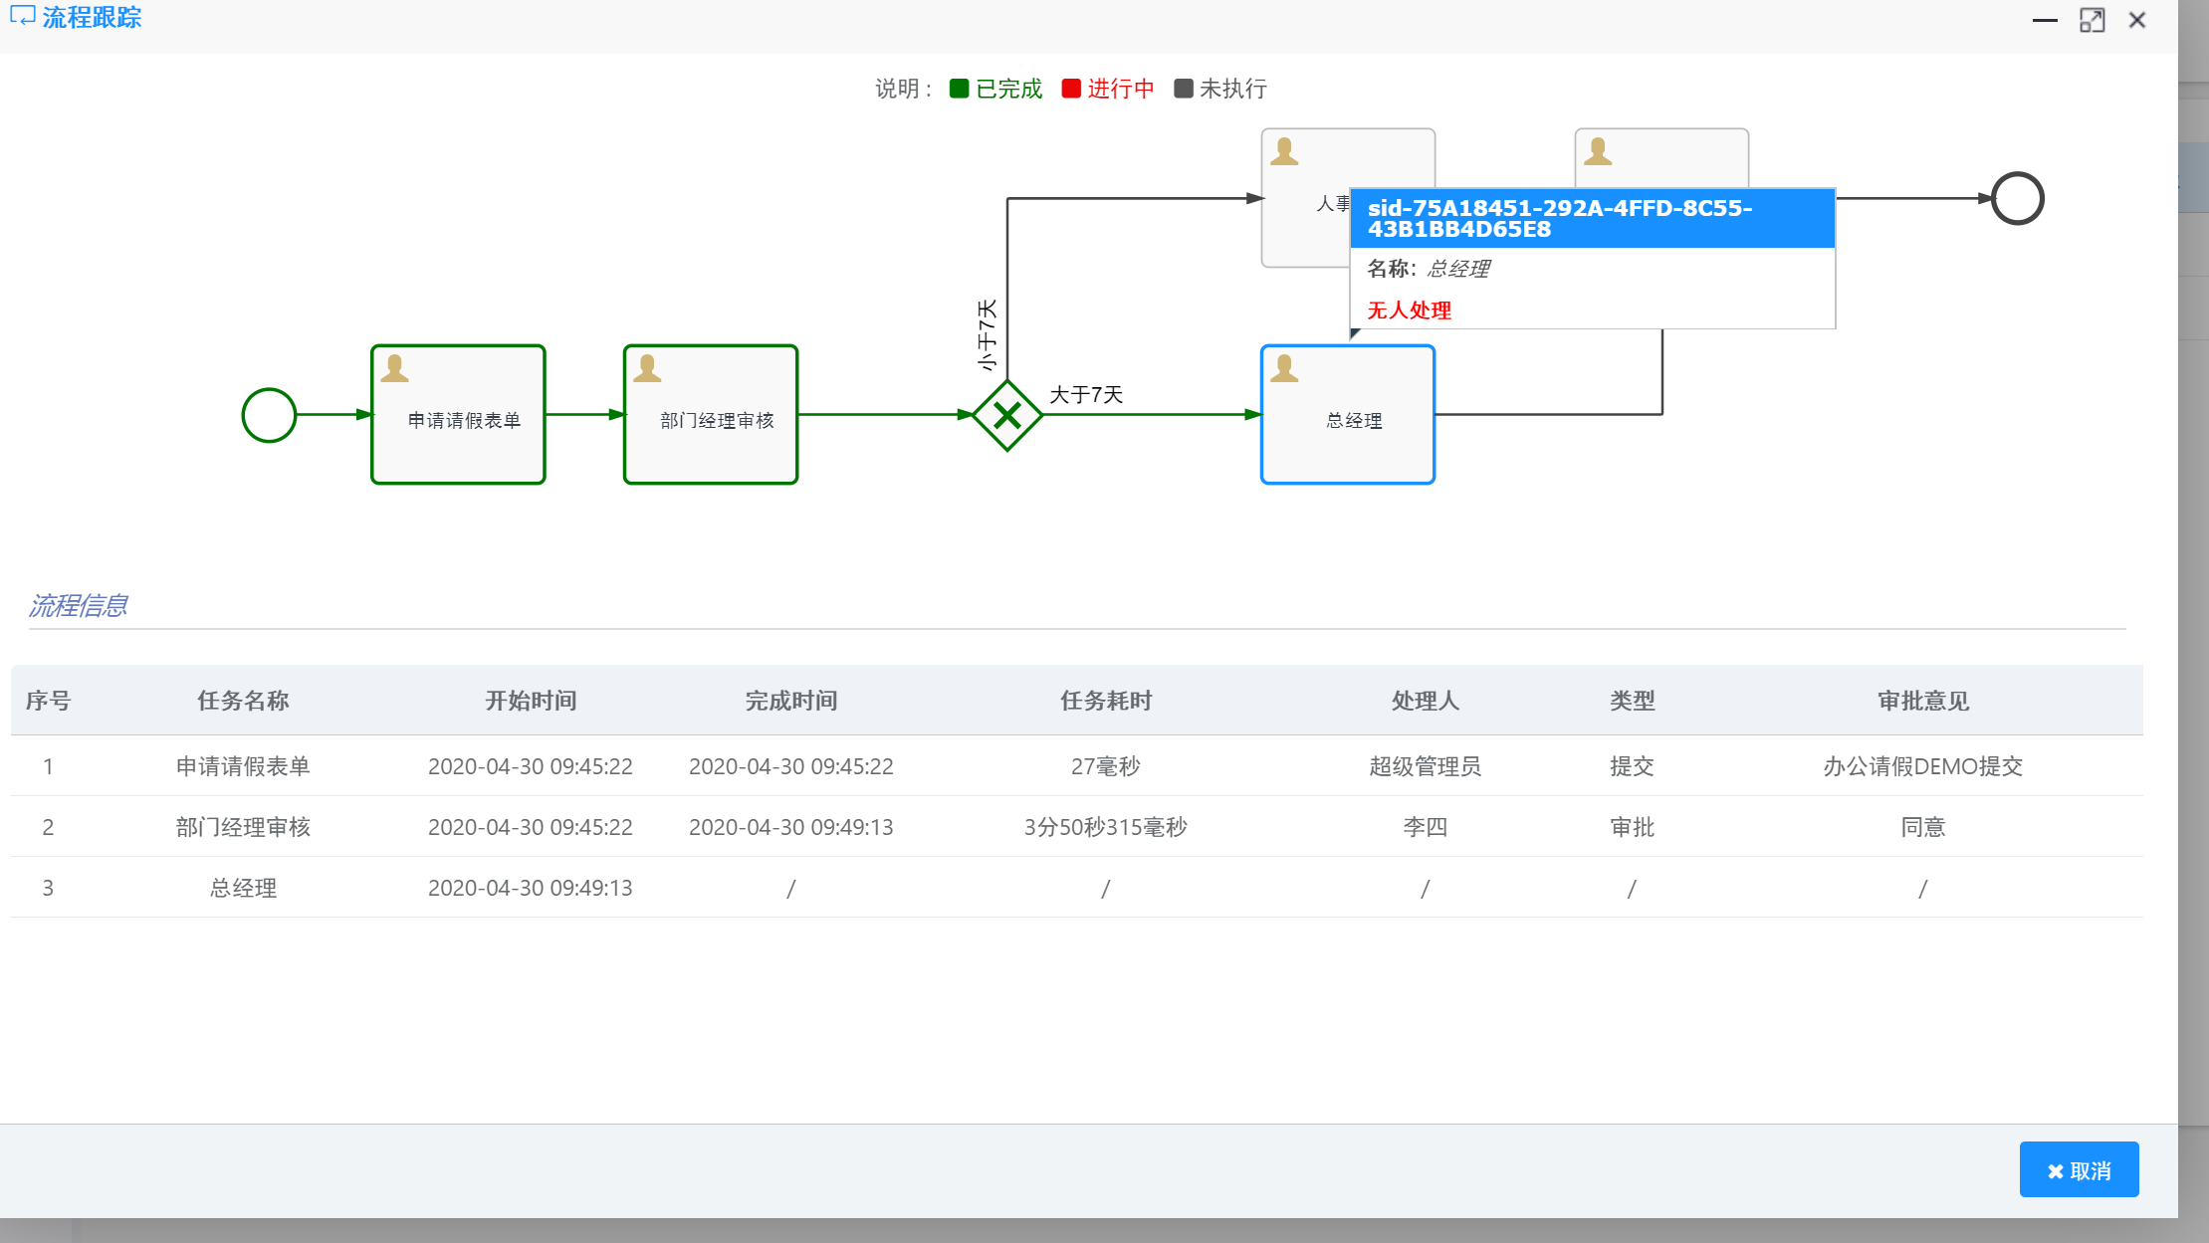Click the 开始时间 column header

(x=531, y=701)
